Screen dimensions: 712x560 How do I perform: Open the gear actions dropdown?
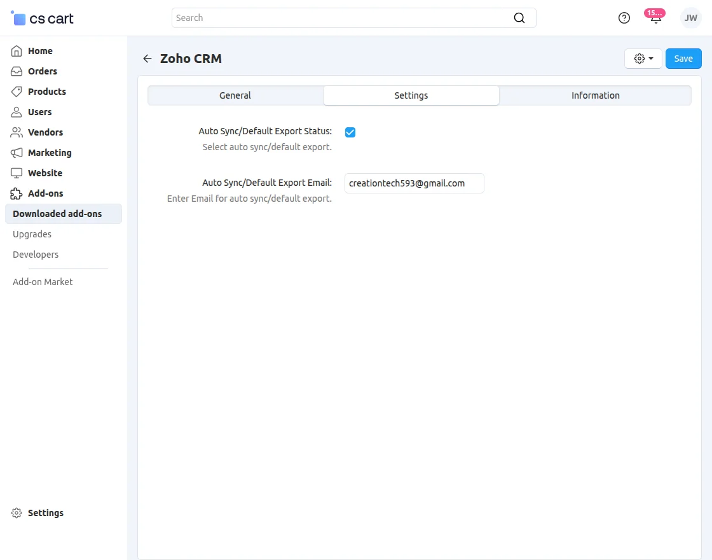point(643,59)
